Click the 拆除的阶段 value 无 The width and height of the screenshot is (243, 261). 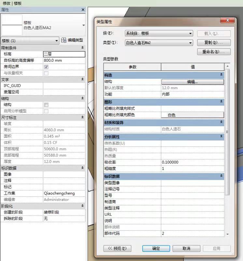(64, 219)
